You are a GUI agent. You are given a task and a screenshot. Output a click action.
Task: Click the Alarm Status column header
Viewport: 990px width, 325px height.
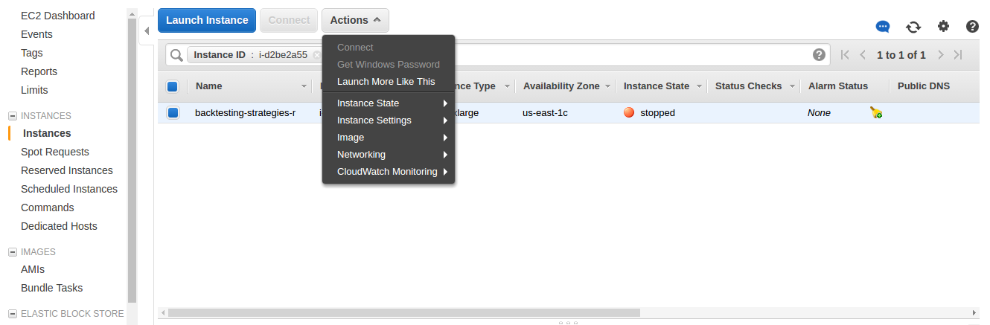pos(838,86)
